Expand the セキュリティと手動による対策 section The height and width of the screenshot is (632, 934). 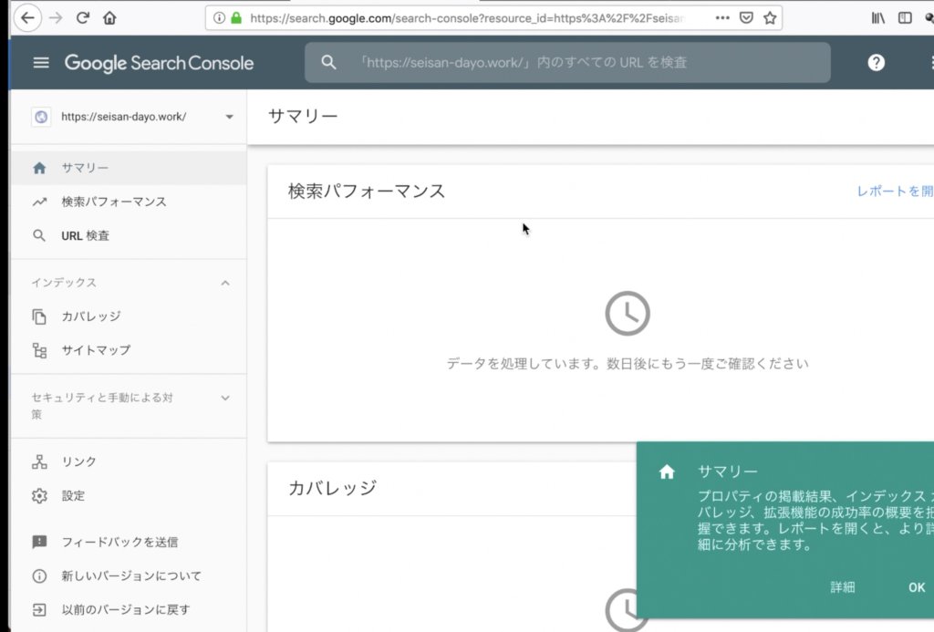pos(225,398)
